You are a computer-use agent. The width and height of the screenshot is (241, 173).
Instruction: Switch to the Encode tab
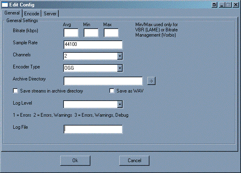click(x=32, y=14)
